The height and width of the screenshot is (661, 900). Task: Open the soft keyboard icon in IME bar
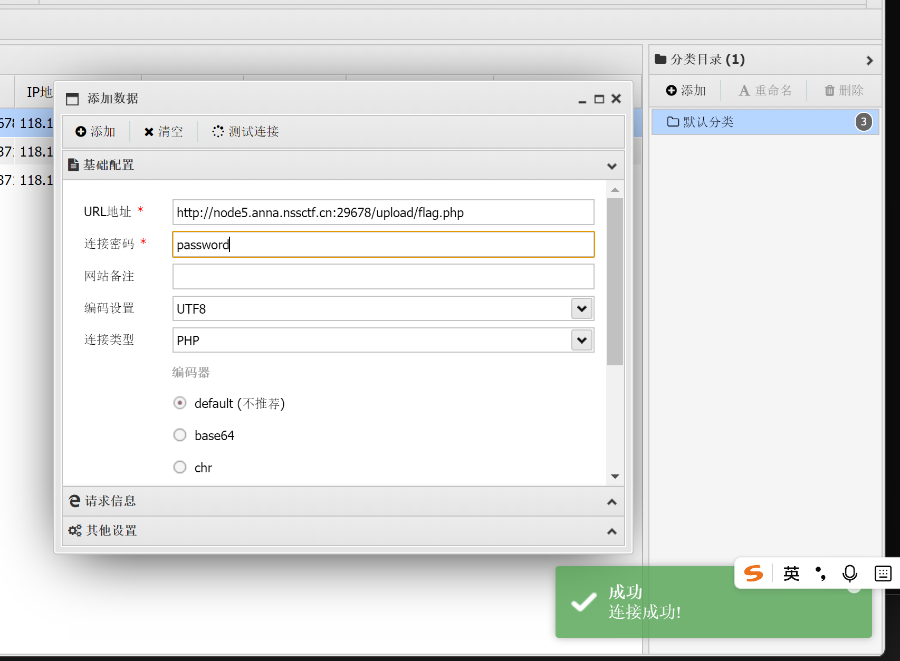[883, 573]
